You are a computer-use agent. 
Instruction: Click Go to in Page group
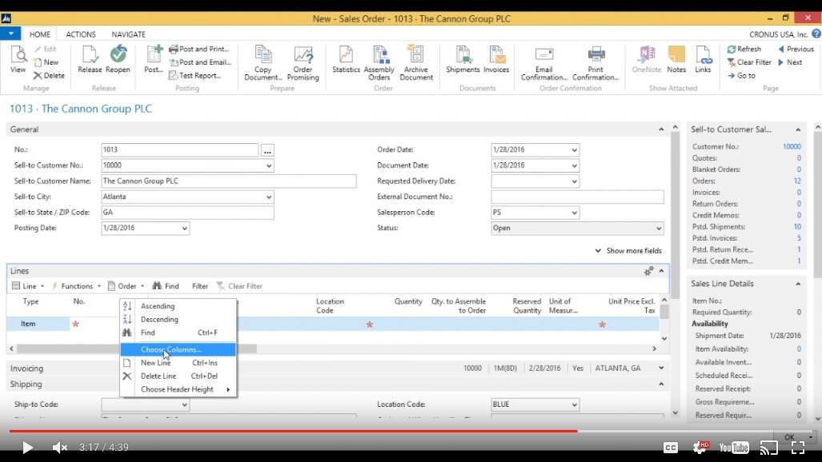[x=741, y=75]
